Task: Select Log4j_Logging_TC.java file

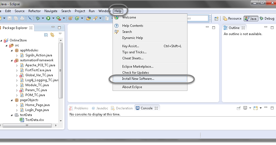Action: [x=42, y=80]
